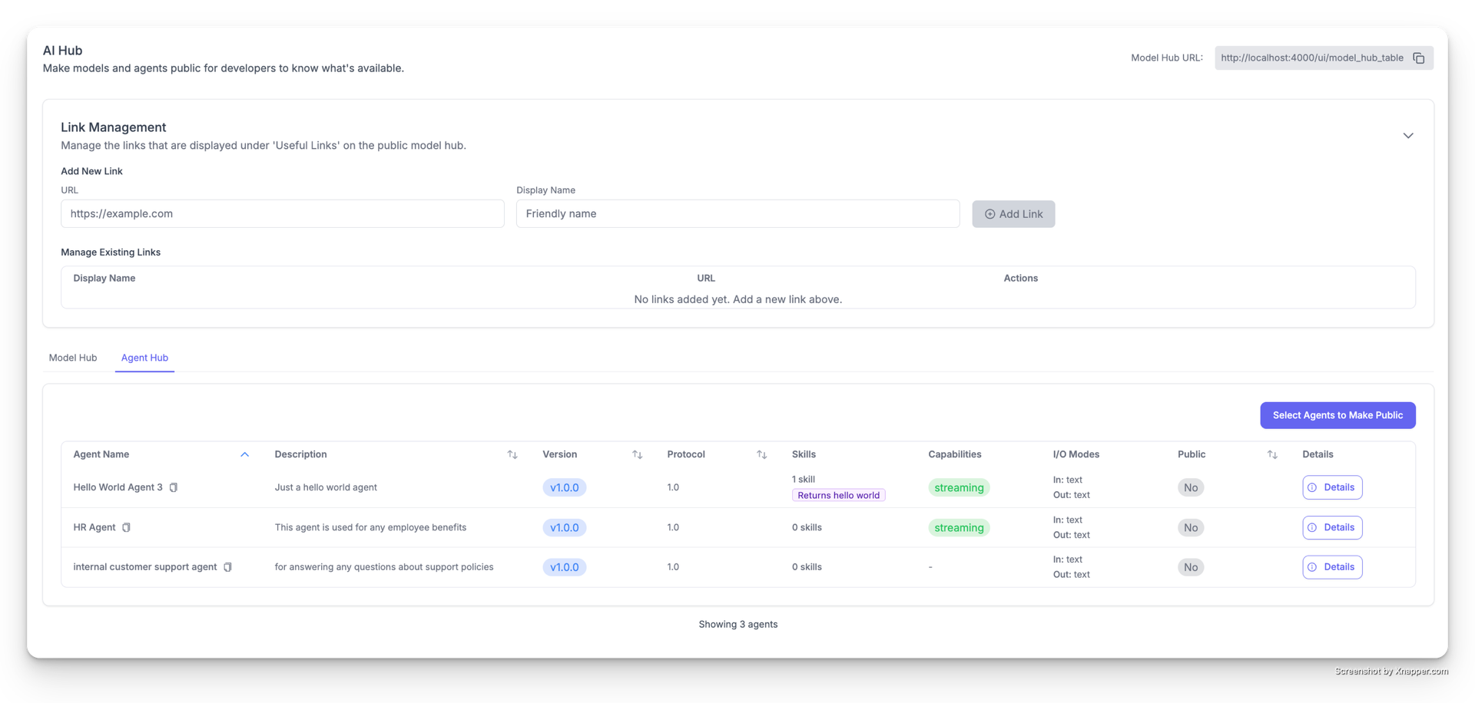View Details for HR Agent
Screen dimensions: 1475x703
(1332, 527)
